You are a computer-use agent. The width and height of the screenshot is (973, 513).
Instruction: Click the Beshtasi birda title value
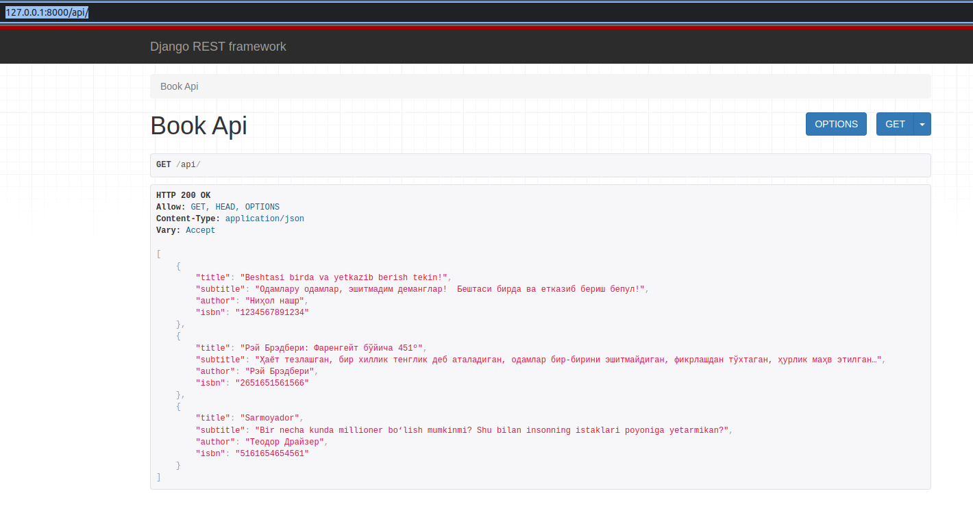(x=341, y=277)
